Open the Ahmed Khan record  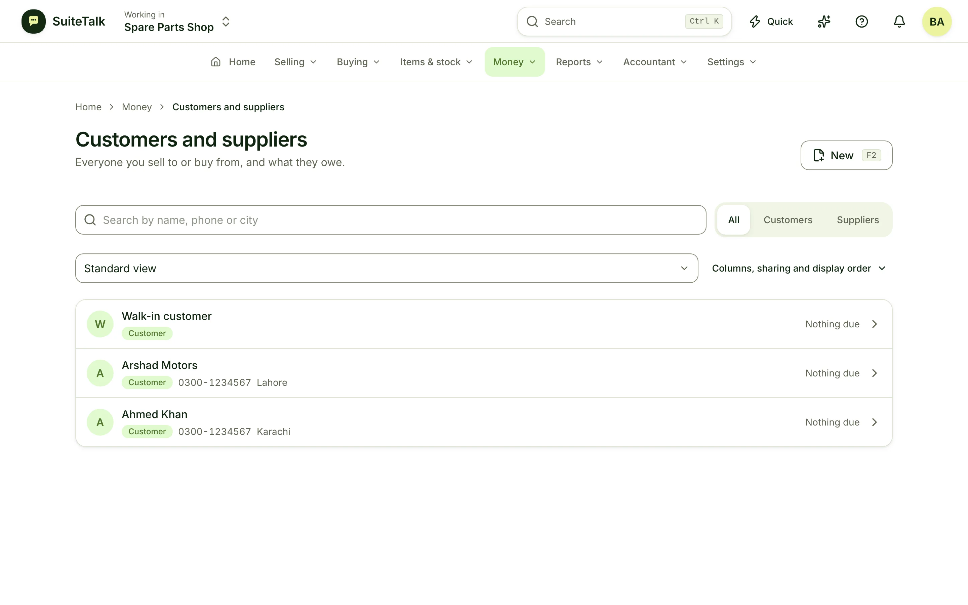484,422
